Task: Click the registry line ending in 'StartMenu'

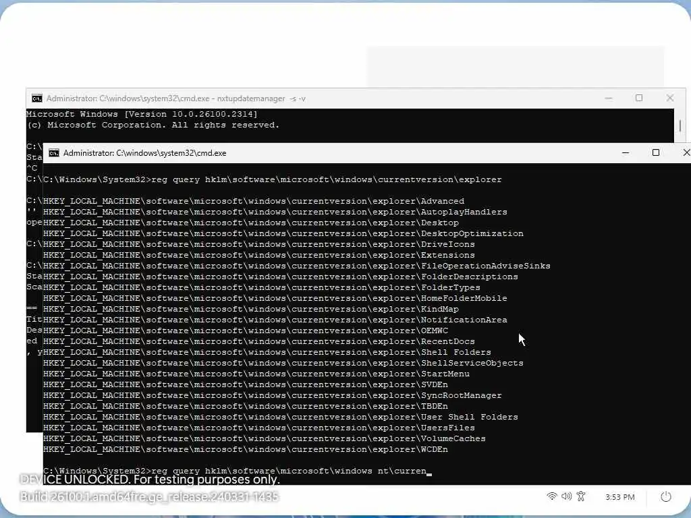Action: (x=256, y=374)
